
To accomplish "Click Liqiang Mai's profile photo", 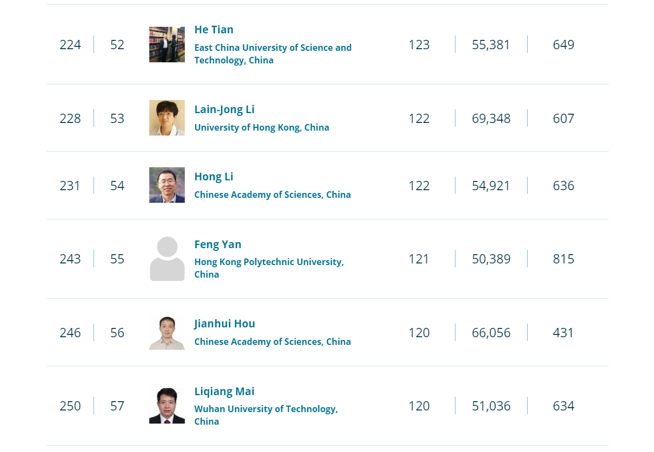I will point(167,406).
